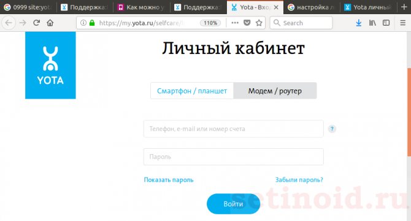
Task: Follow the Забыли пароль? link
Action: [x=299, y=180]
